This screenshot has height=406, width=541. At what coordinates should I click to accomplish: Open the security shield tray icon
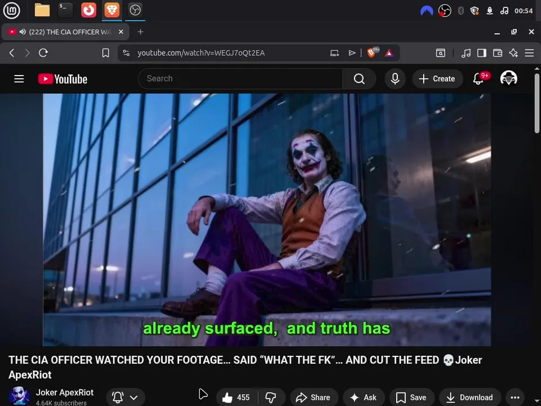[x=475, y=11]
